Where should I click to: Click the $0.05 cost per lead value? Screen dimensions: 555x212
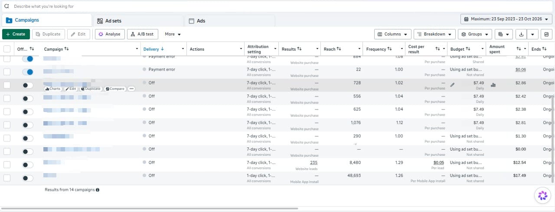coord(439,163)
